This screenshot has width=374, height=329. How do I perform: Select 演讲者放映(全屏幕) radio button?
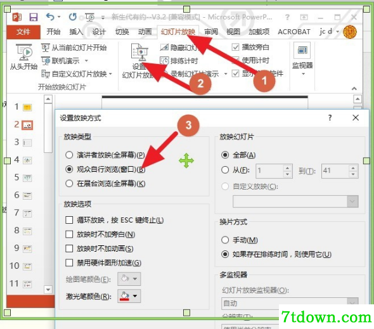tap(69, 155)
